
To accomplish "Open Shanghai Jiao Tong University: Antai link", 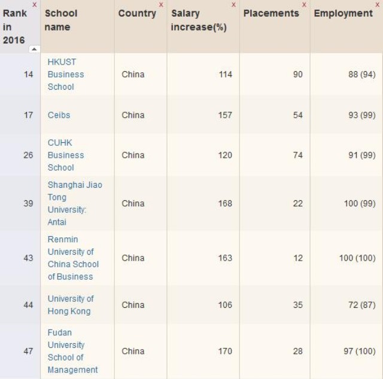I will tap(75, 203).
